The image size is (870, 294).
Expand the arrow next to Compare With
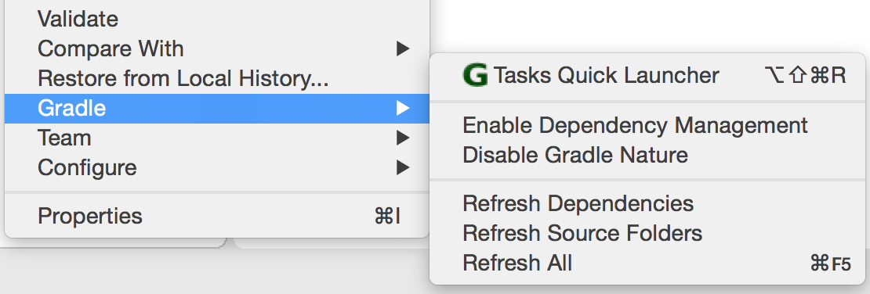tap(403, 48)
